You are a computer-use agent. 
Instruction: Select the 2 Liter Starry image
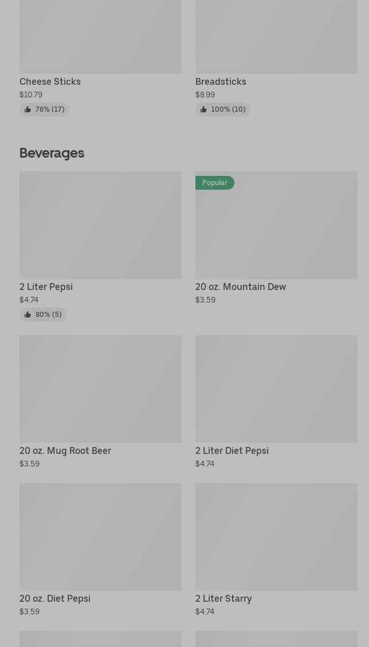tap(277, 537)
